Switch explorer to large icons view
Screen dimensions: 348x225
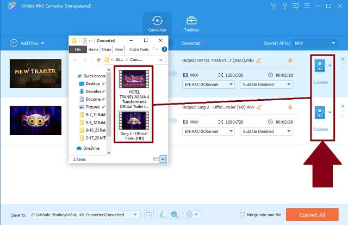click(163, 159)
